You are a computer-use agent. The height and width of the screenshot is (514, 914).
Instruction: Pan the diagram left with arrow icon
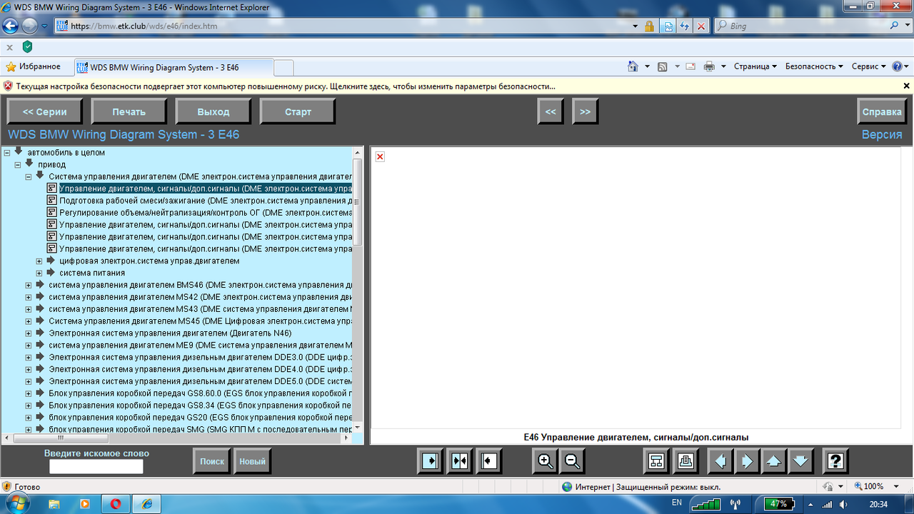pos(720,461)
